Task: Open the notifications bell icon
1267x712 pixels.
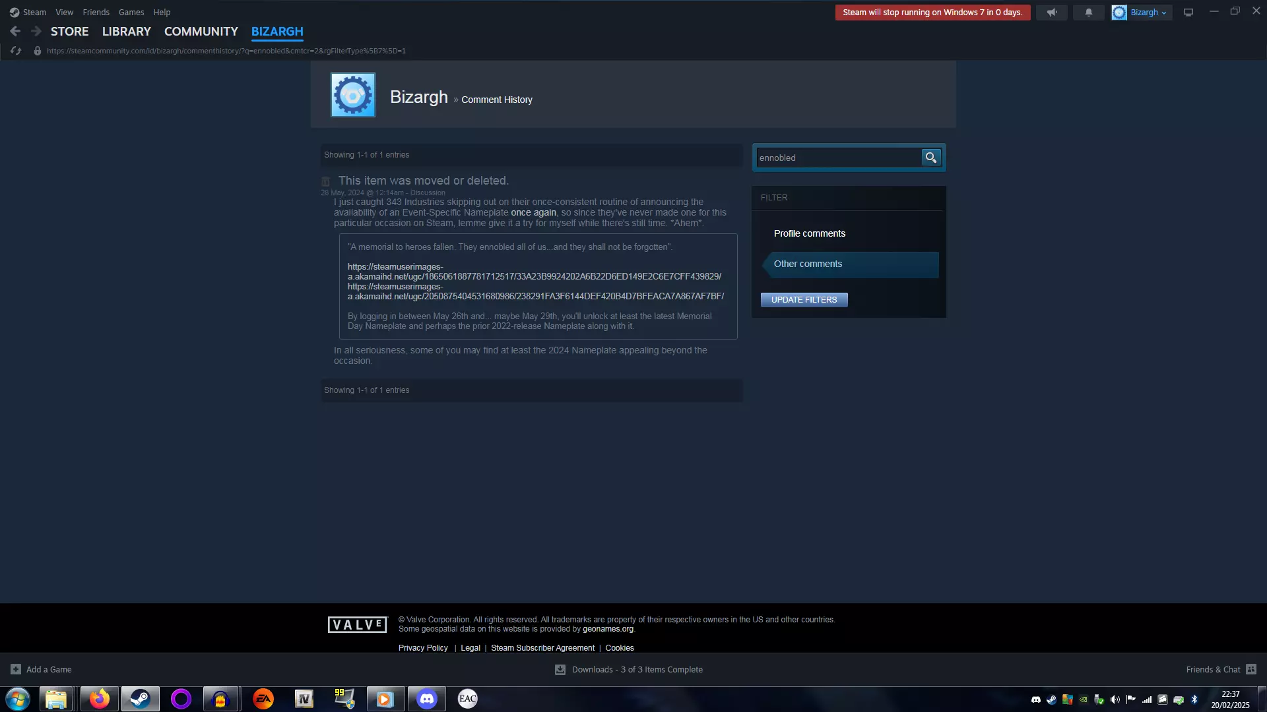Action: pyautogui.click(x=1088, y=13)
